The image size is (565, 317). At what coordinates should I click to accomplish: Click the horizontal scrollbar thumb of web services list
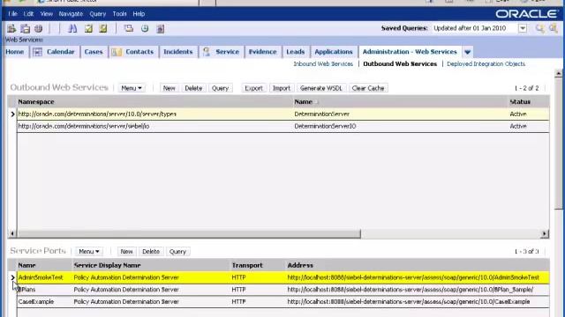[189, 234]
